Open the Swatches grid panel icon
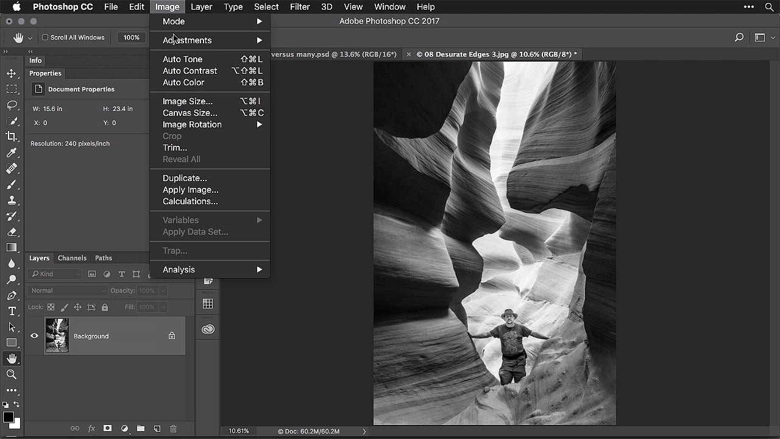Image resolution: width=780 pixels, height=439 pixels. [208, 304]
